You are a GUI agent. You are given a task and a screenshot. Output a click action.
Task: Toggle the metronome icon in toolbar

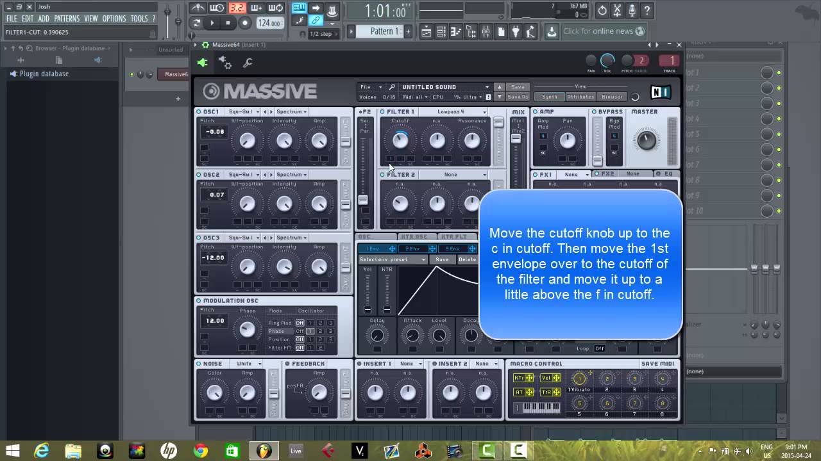tap(198, 8)
